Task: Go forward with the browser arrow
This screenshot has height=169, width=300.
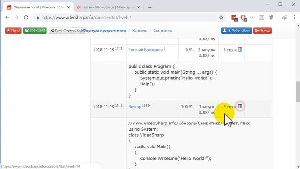Action: click(x=17, y=17)
